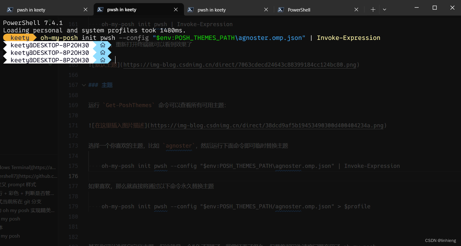The image size is (461, 246).
Task: Click the orange keety prompt segment
Action: pyautogui.click(x=20, y=38)
